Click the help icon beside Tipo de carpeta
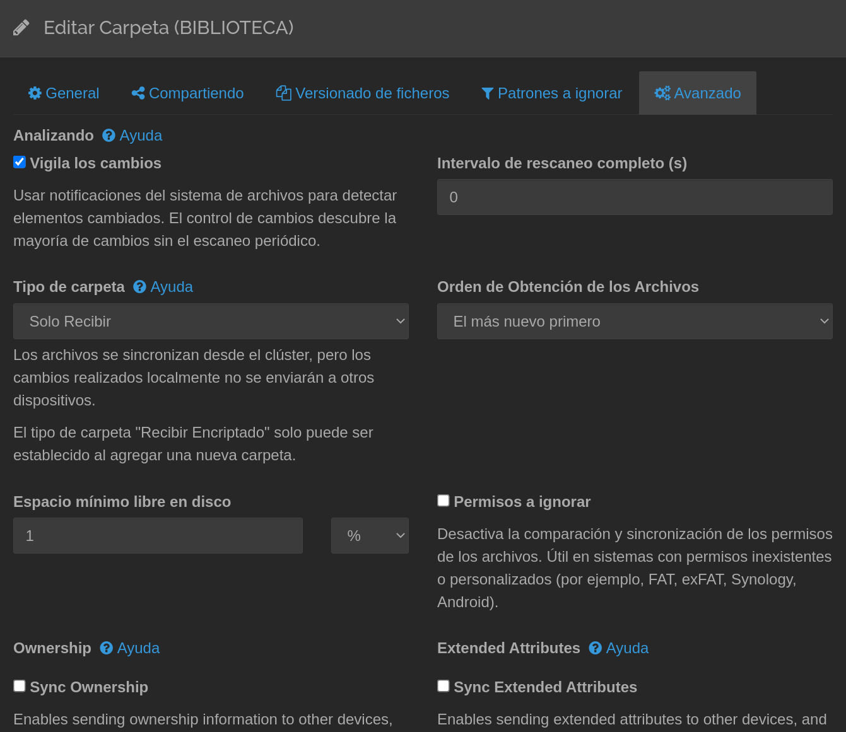The image size is (846, 732). [x=139, y=287]
